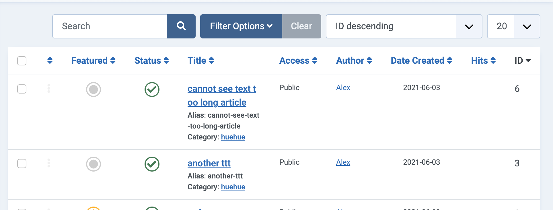Check the select-all checkbox in table header
553x210 pixels.
22,61
